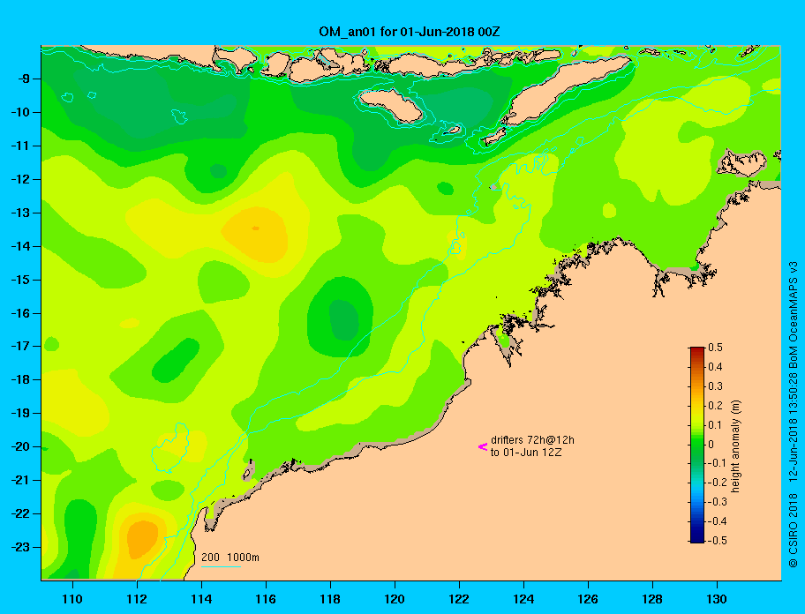Click the magenta drifter arrow marker
This screenshot has height=614, width=805.
coord(483,446)
